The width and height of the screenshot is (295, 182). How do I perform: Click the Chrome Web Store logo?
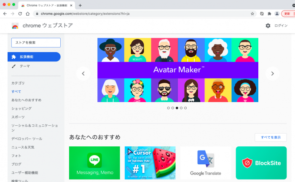(x=15, y=26)
